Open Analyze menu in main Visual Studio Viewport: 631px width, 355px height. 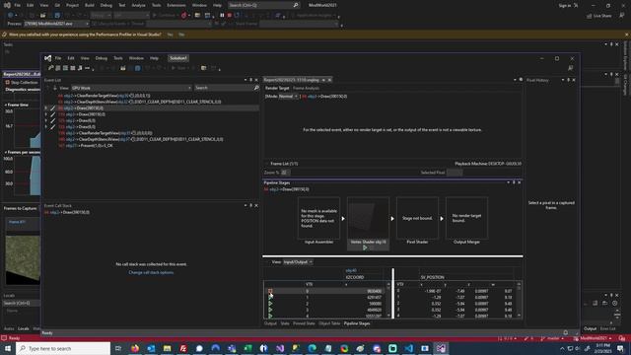[138, 5]
